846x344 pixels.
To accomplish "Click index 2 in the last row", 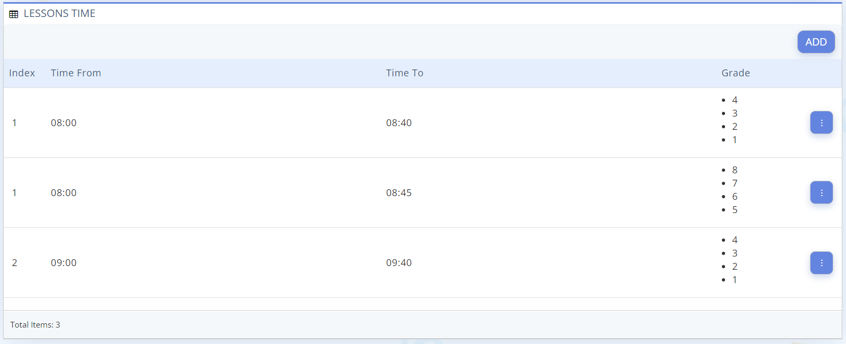I will point(15,263).
